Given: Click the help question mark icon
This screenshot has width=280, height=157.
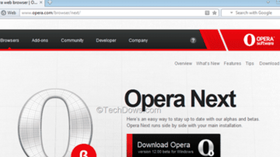Looking at the screenshot, I should tap(193, 40).
